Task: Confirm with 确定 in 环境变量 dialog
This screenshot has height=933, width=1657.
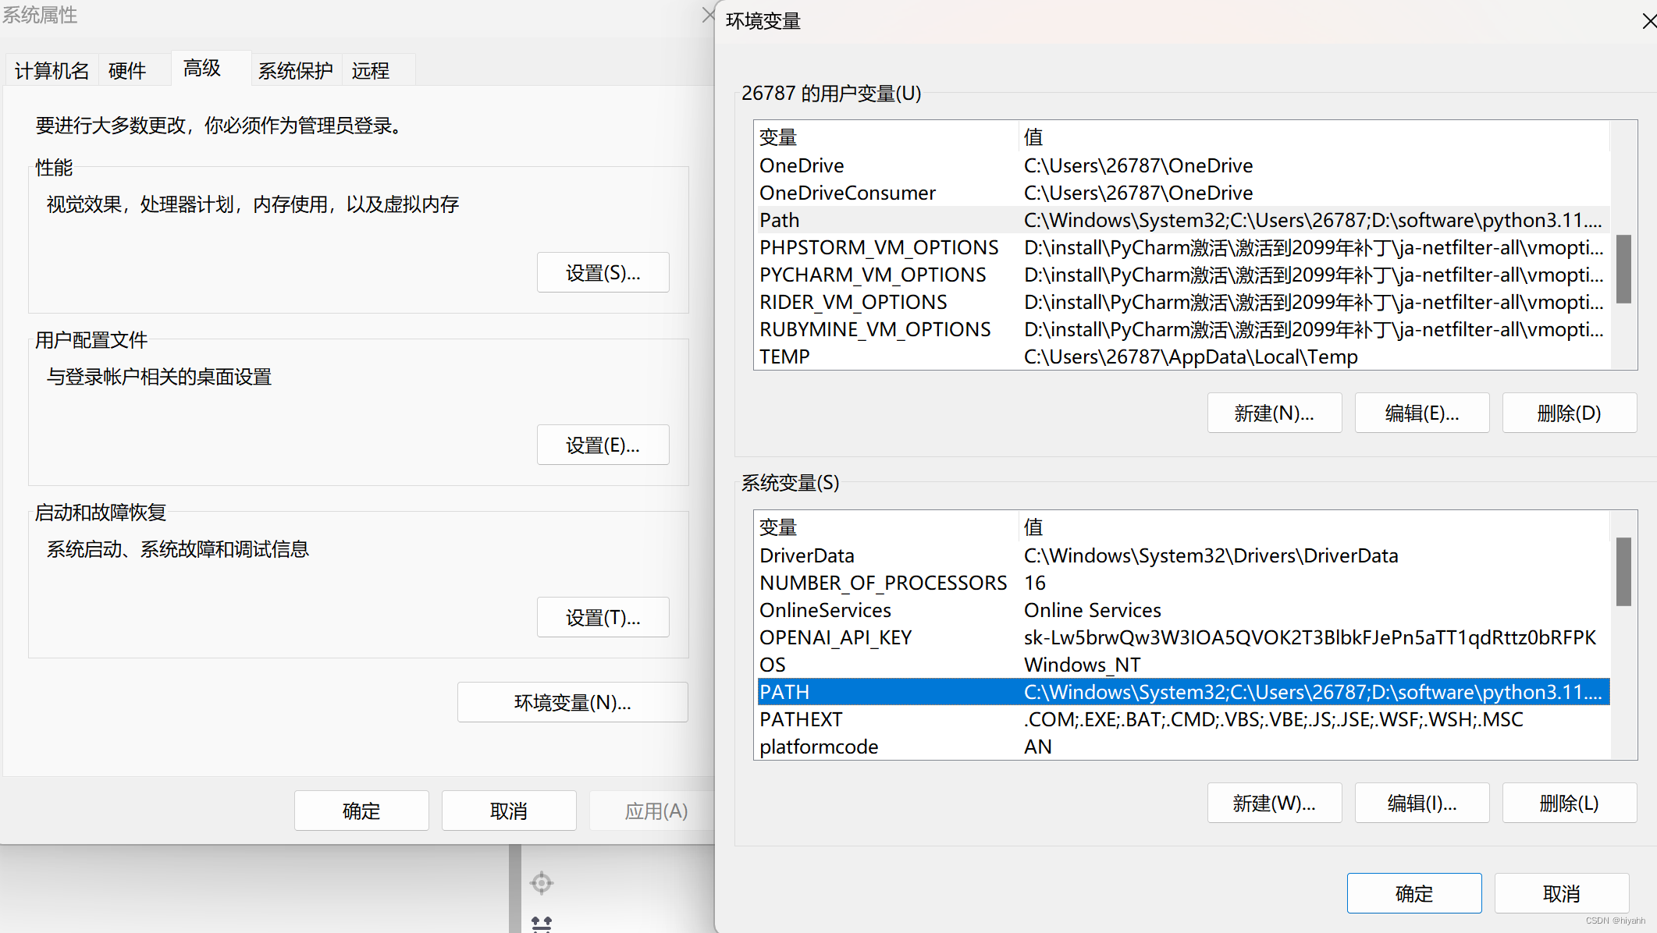Action: click(1413, 893)
